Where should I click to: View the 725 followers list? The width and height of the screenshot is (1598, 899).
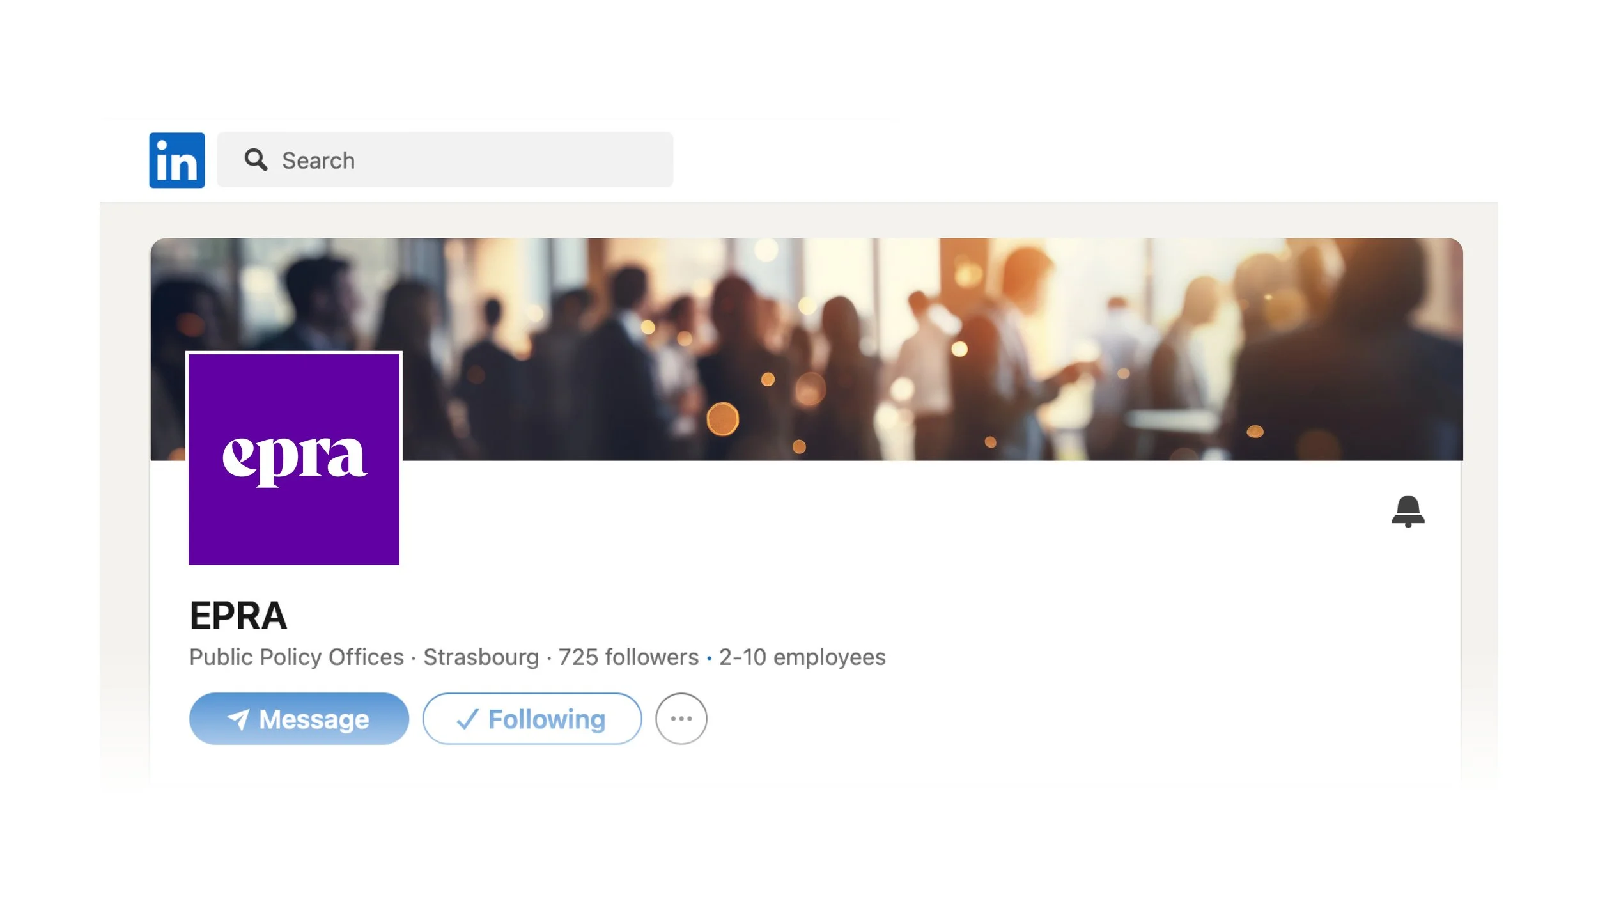[629, 657]
